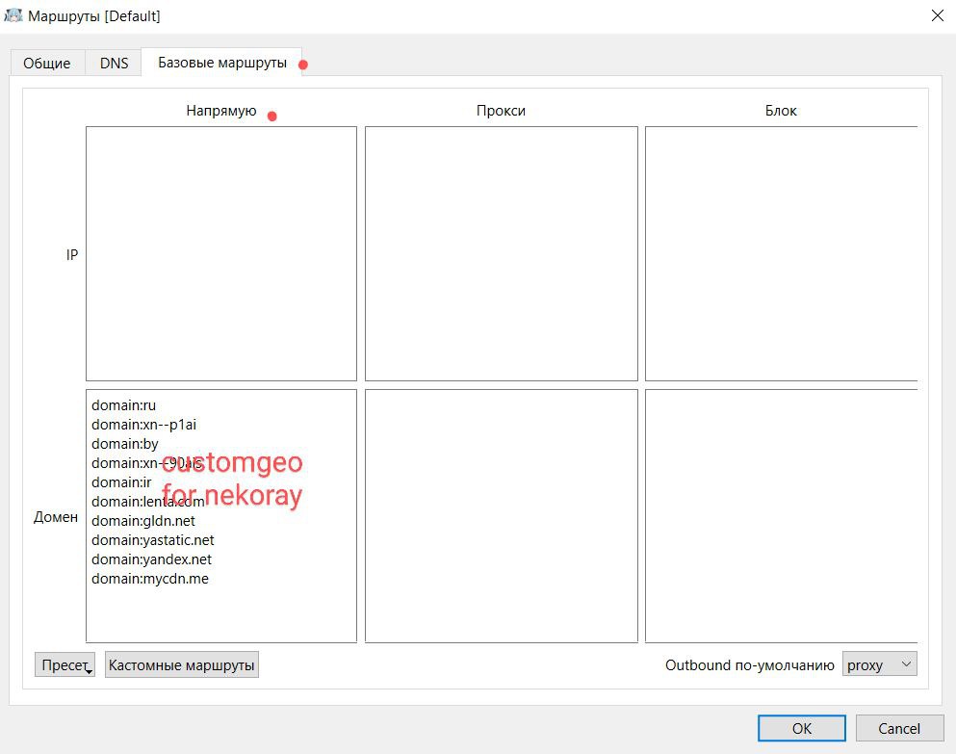Image resolution: width=956 pixels, height=754 pixels.
Task: Click the domain:mycdn.me entry
Action: 149,579
